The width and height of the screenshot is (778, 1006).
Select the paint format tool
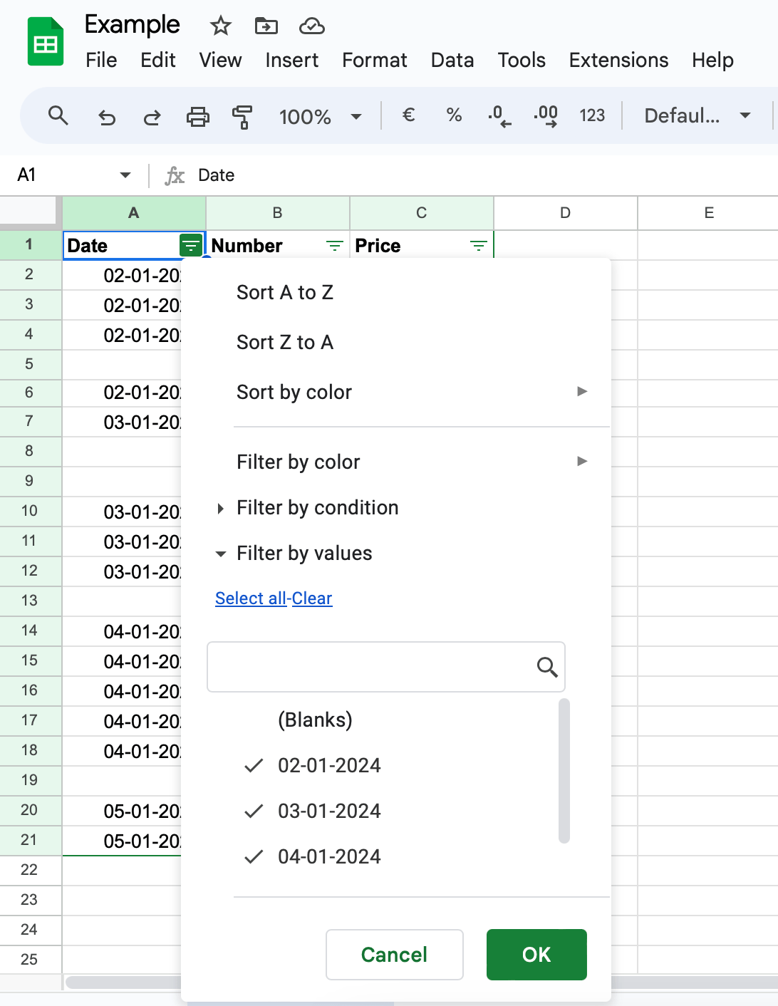pos(242,116)
